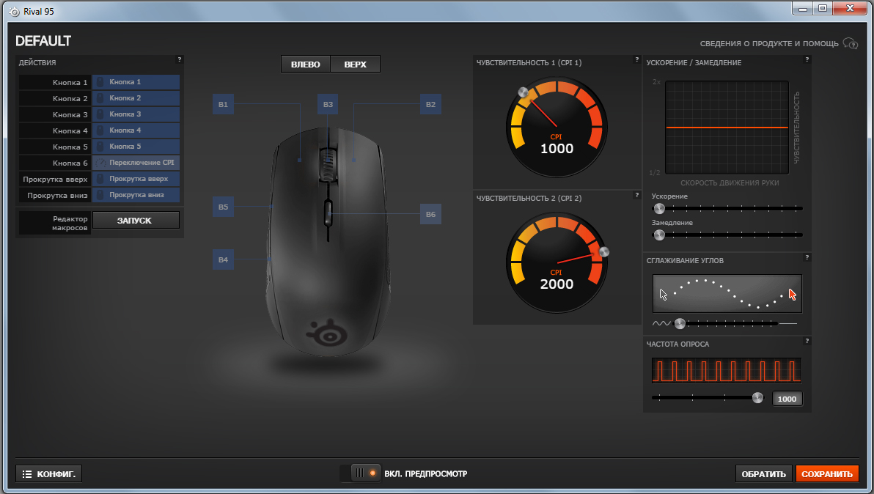Open the КОНФИГ. configurations list
This screenshot has width=874, height=494.
coord(49,474)
